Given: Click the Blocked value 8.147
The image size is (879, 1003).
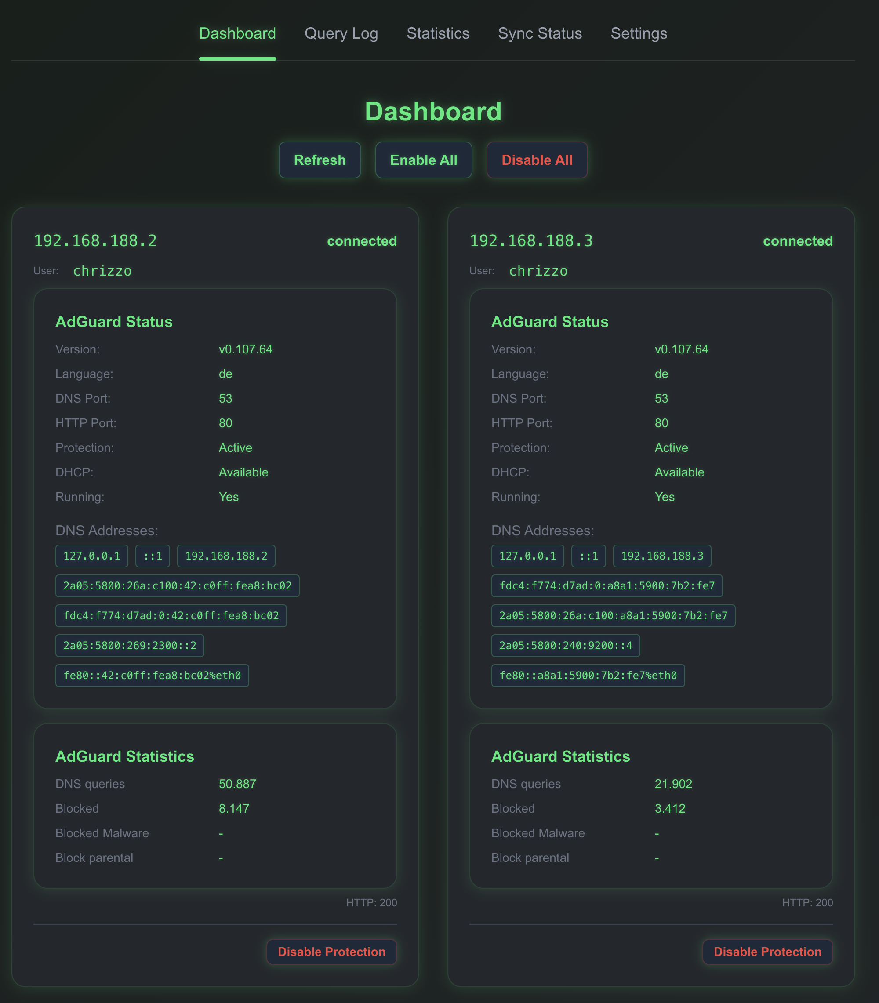Looking at the screenshot, I should pyautogui.click(x=234, y=808).
